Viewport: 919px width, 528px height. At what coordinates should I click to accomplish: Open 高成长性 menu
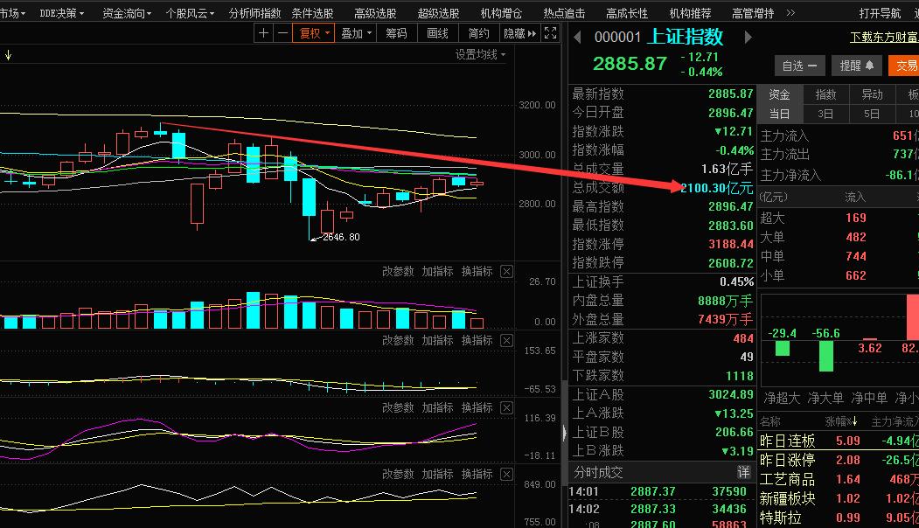point(627,13)
